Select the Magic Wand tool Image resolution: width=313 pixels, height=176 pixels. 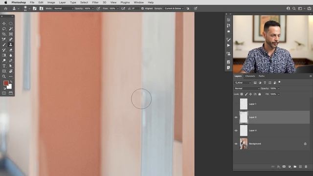click(11, 29)
